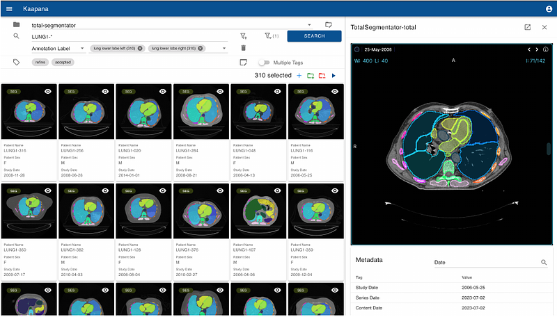Click the 2006-05-25 Study Date value

point(473,288)
